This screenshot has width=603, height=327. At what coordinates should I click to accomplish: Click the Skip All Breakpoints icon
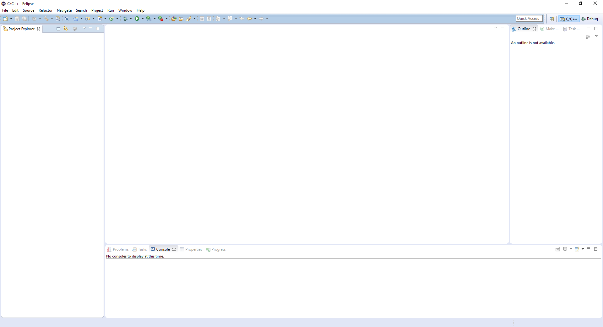click(x=67, y=19)
